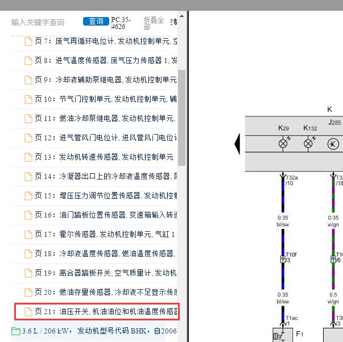Click the page icon beside 页 19

(28, 273)
